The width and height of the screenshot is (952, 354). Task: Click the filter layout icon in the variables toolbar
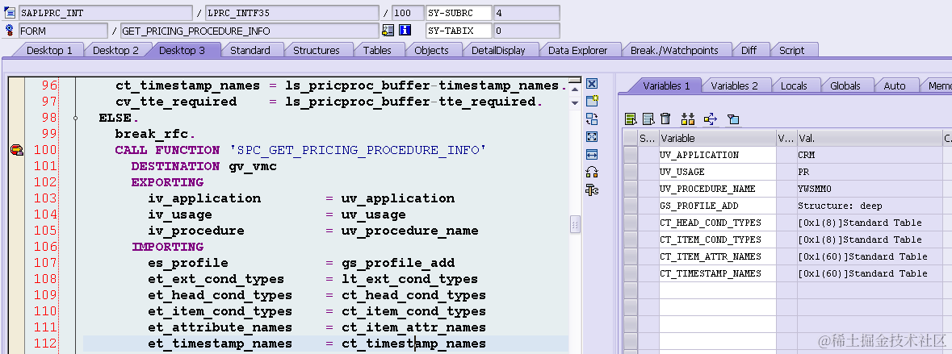click(733, 119)
